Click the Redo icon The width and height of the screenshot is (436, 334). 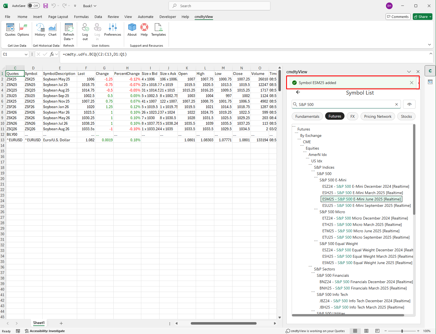pos(64,6)
